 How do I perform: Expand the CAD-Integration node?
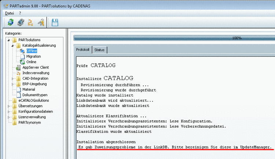[12, 79]
